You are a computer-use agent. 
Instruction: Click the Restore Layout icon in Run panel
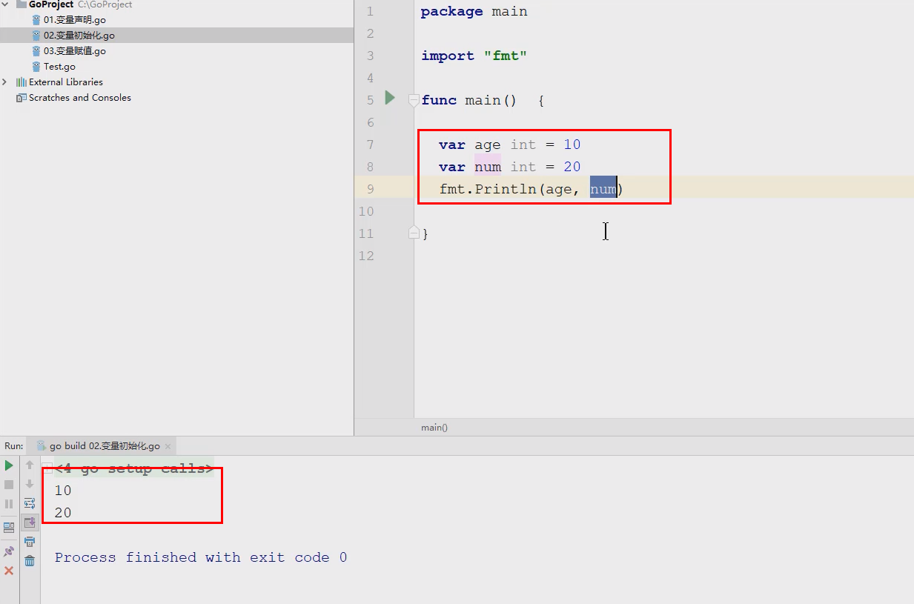(x=9, y=528)
